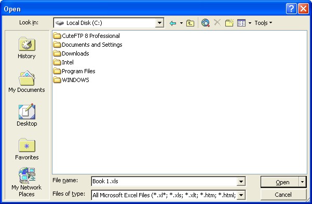The height and width of the screenshot is (204, 312).
Task: Open the Back history dropdown arrow
Action: pos(181,23)
